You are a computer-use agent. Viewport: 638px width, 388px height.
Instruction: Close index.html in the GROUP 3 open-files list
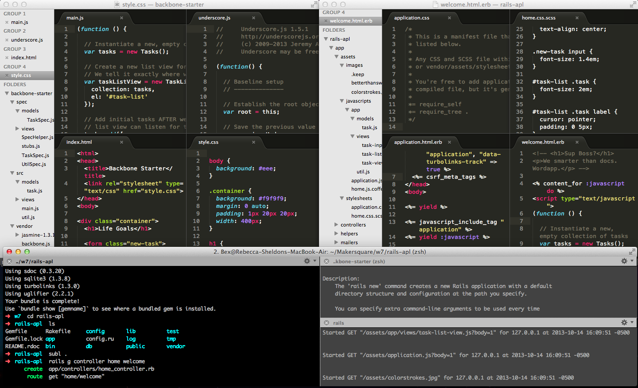(x=7, y=58)
